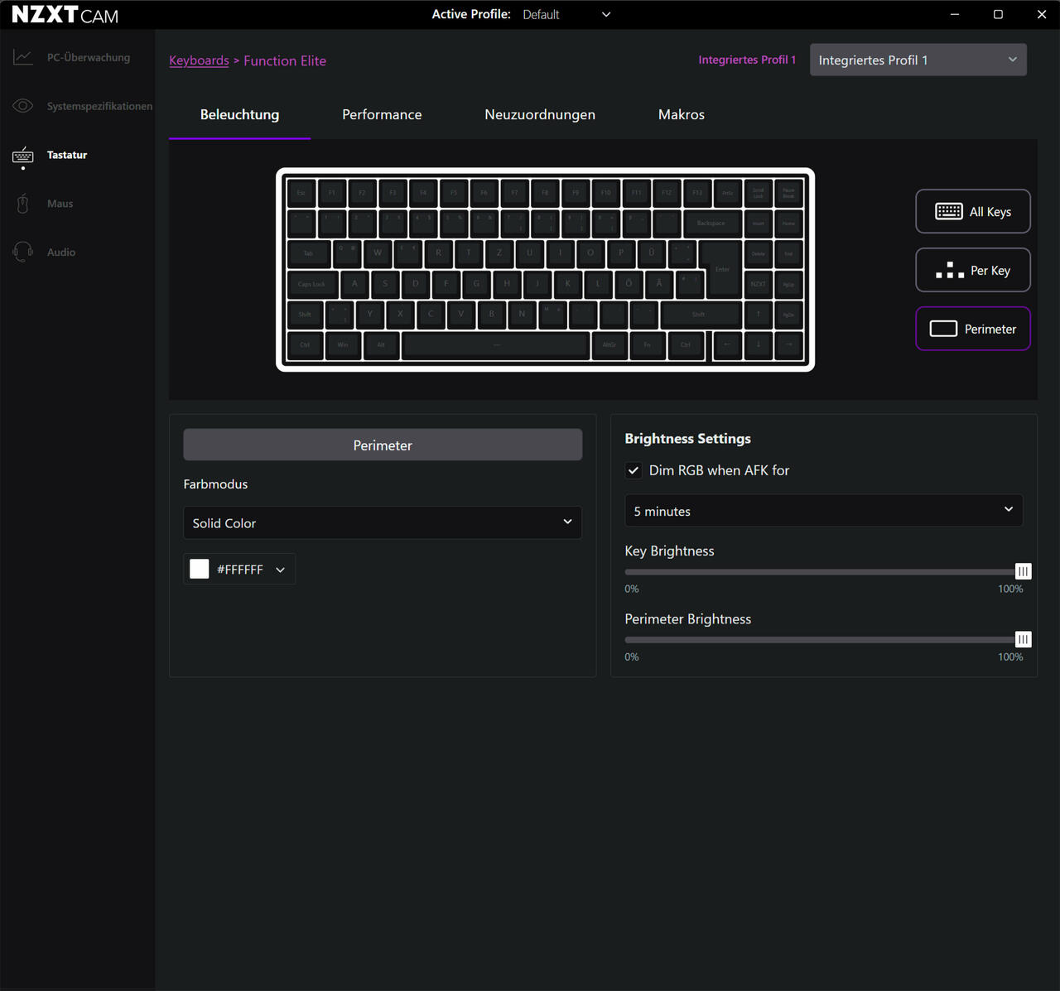Select Perimeter lighting zone
Viewport: 1060px width, 991px height.
(x=972, y=330)
